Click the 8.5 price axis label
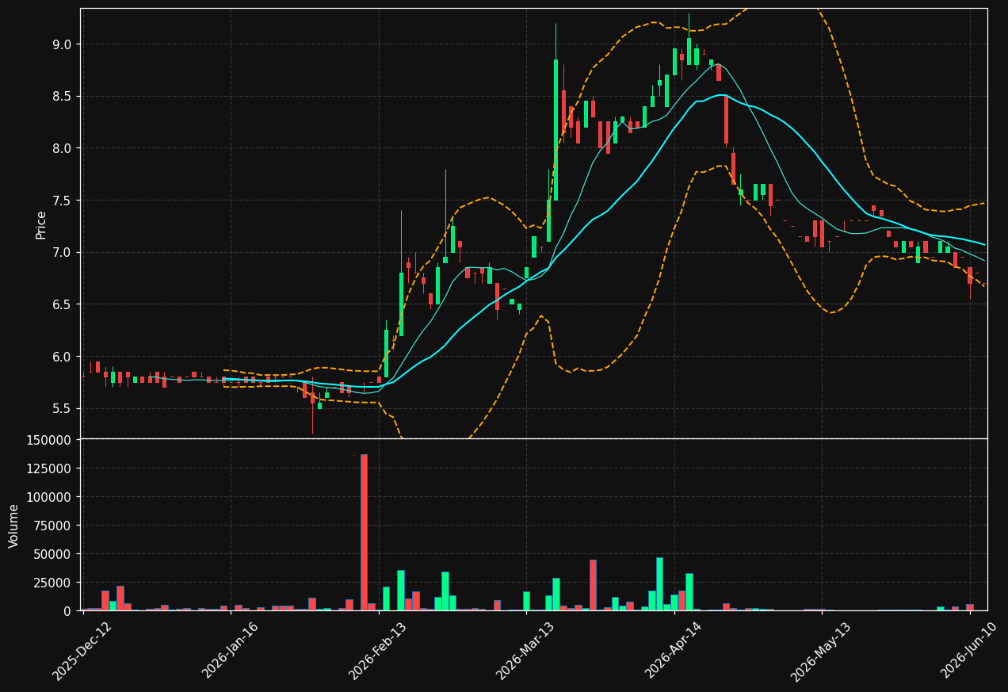1008x692 pixels. (61, 97)
